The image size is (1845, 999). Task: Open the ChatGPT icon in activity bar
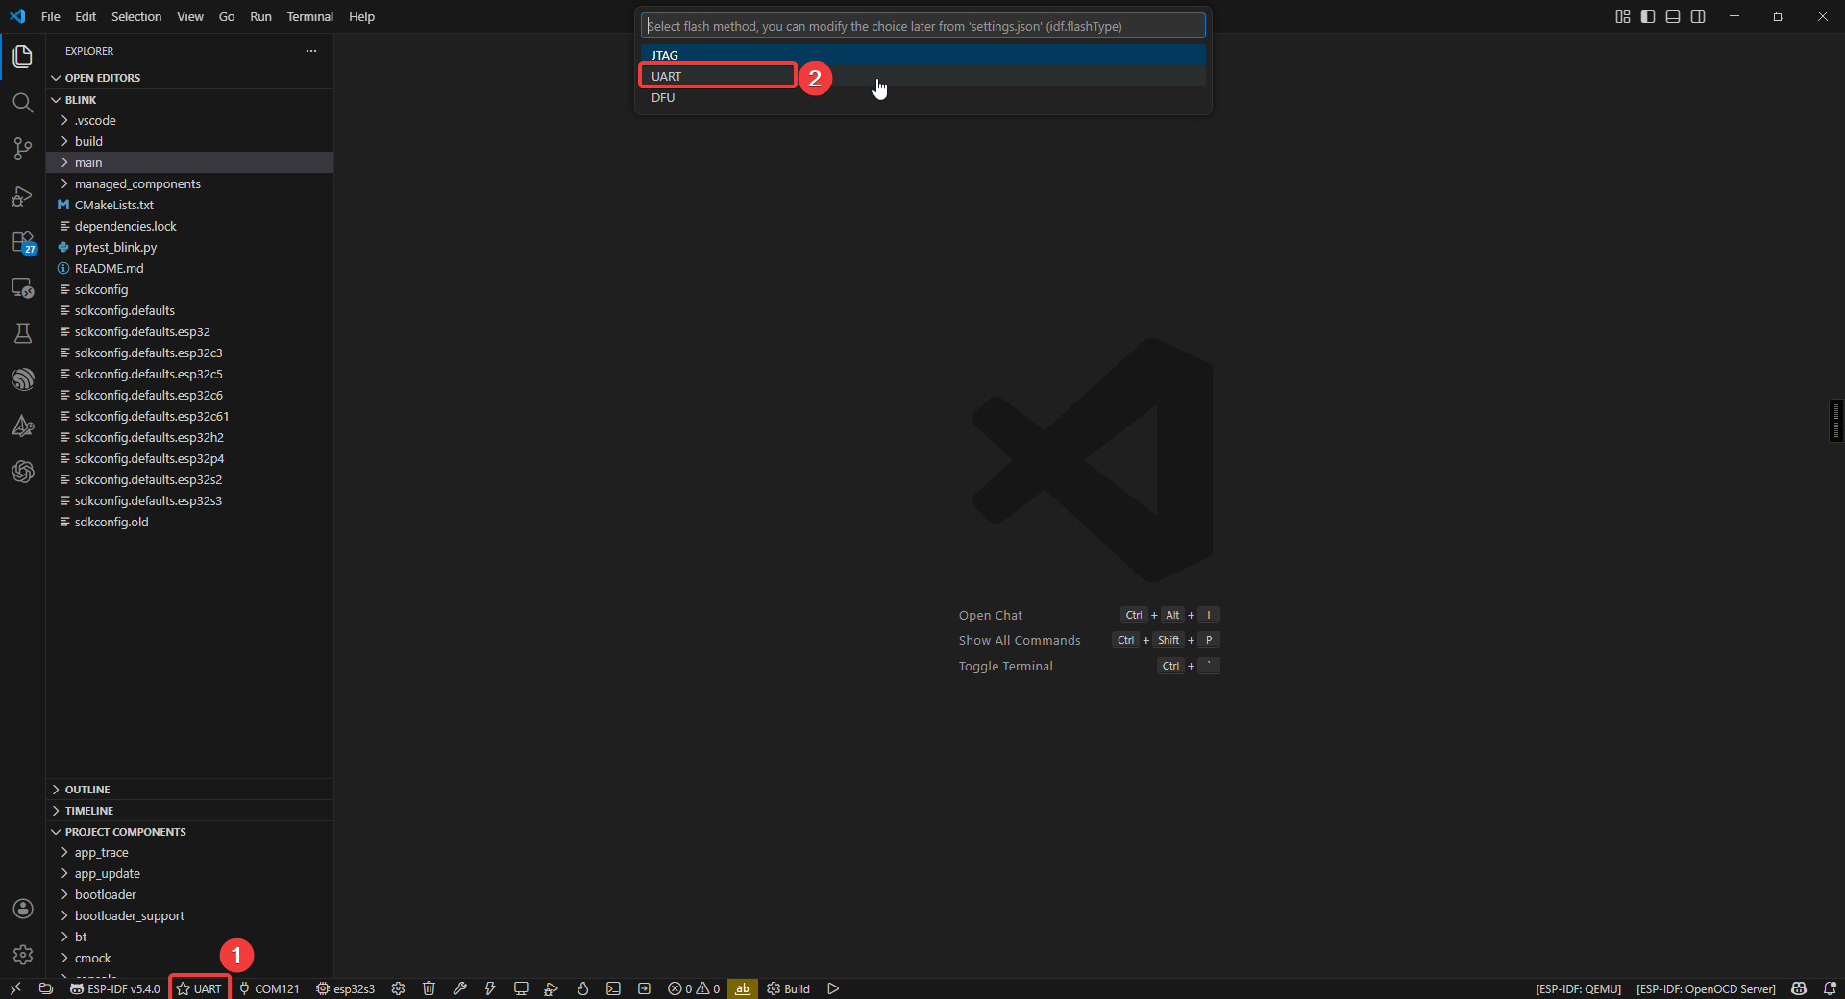coord(23,472)
